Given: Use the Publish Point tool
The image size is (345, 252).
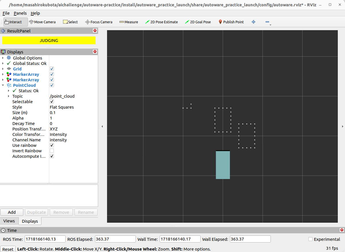Looking at the screenshot, I should (231, 22).
